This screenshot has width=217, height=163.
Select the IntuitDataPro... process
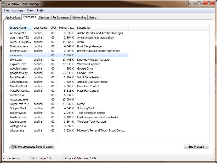68,77
